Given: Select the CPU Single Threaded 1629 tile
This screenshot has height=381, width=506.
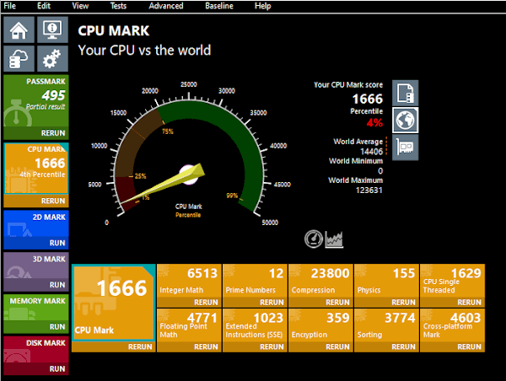Looking at the screenshot, I should pyautogui.click(x=452, y=281).
